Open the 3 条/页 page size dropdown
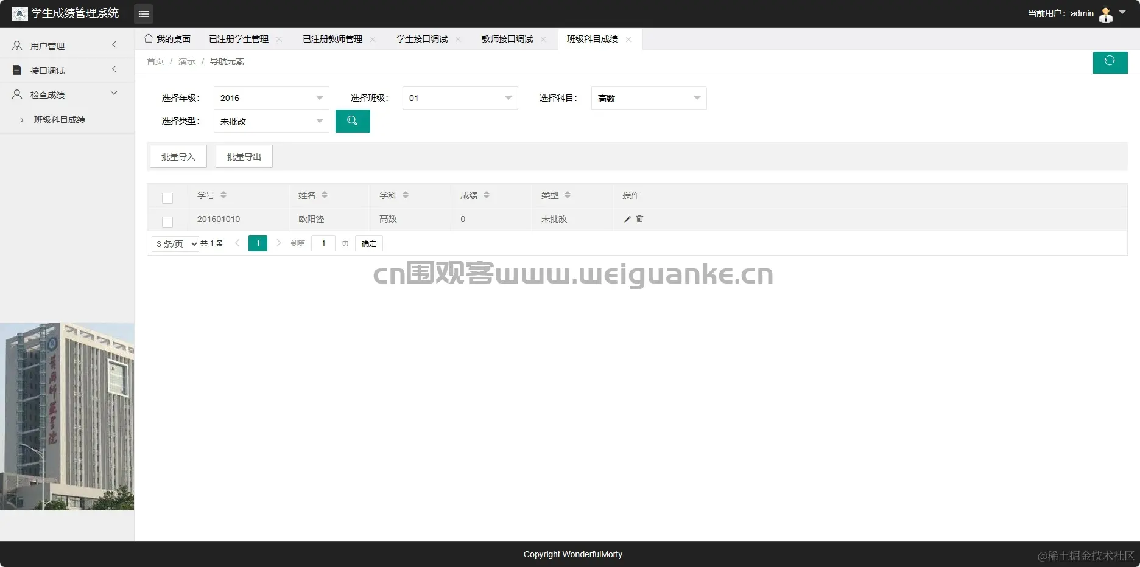This screenshot has height=567, width=1140. click(x=175, y=244)
